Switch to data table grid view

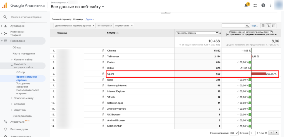coord(263,25)
